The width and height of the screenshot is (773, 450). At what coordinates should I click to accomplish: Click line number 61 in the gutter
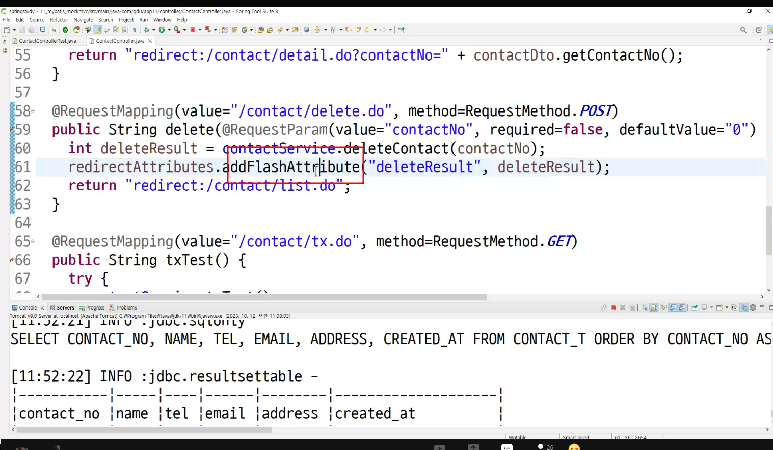[x=23, y=166]
